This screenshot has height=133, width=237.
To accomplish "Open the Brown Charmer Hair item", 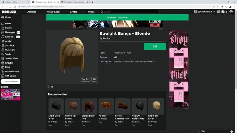I will click(123, 112).
